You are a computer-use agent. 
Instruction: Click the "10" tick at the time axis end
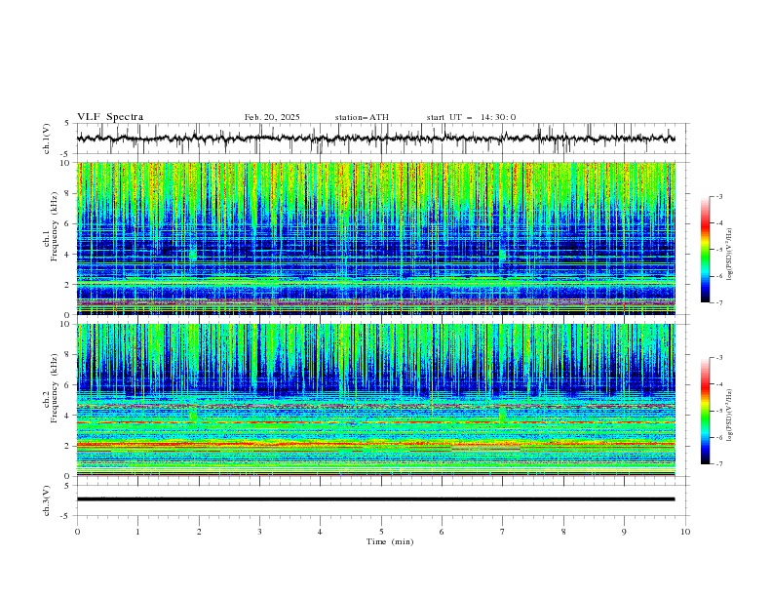[x=685, y=532]
